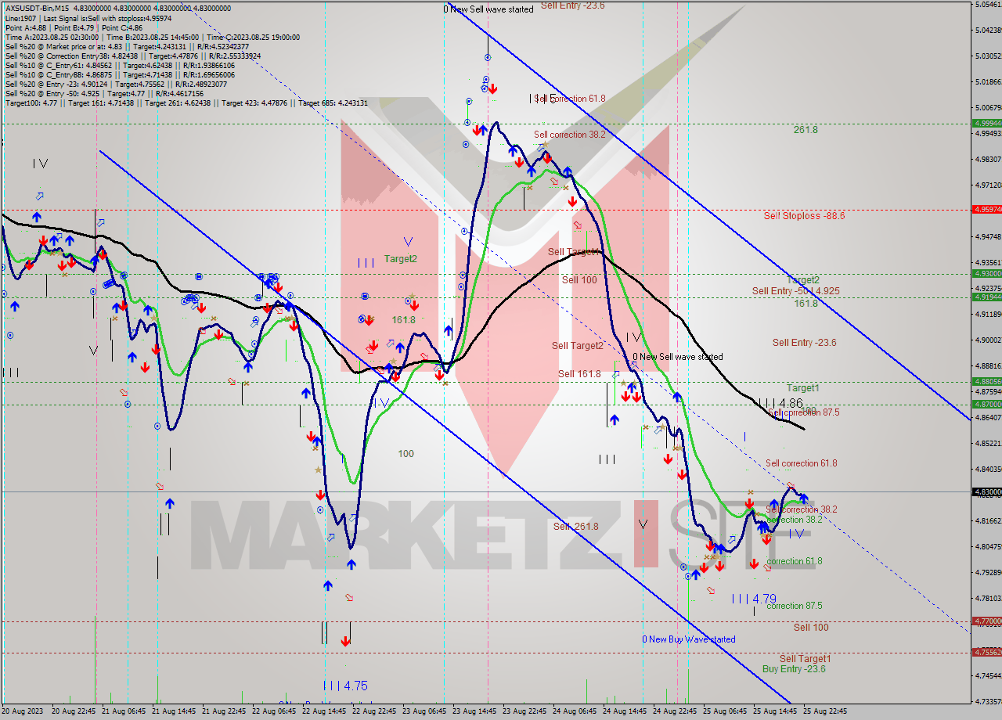1002x720 pixels.
Task: Click the '23 Aug 06:45' time axis label
Action: (424, 711)
